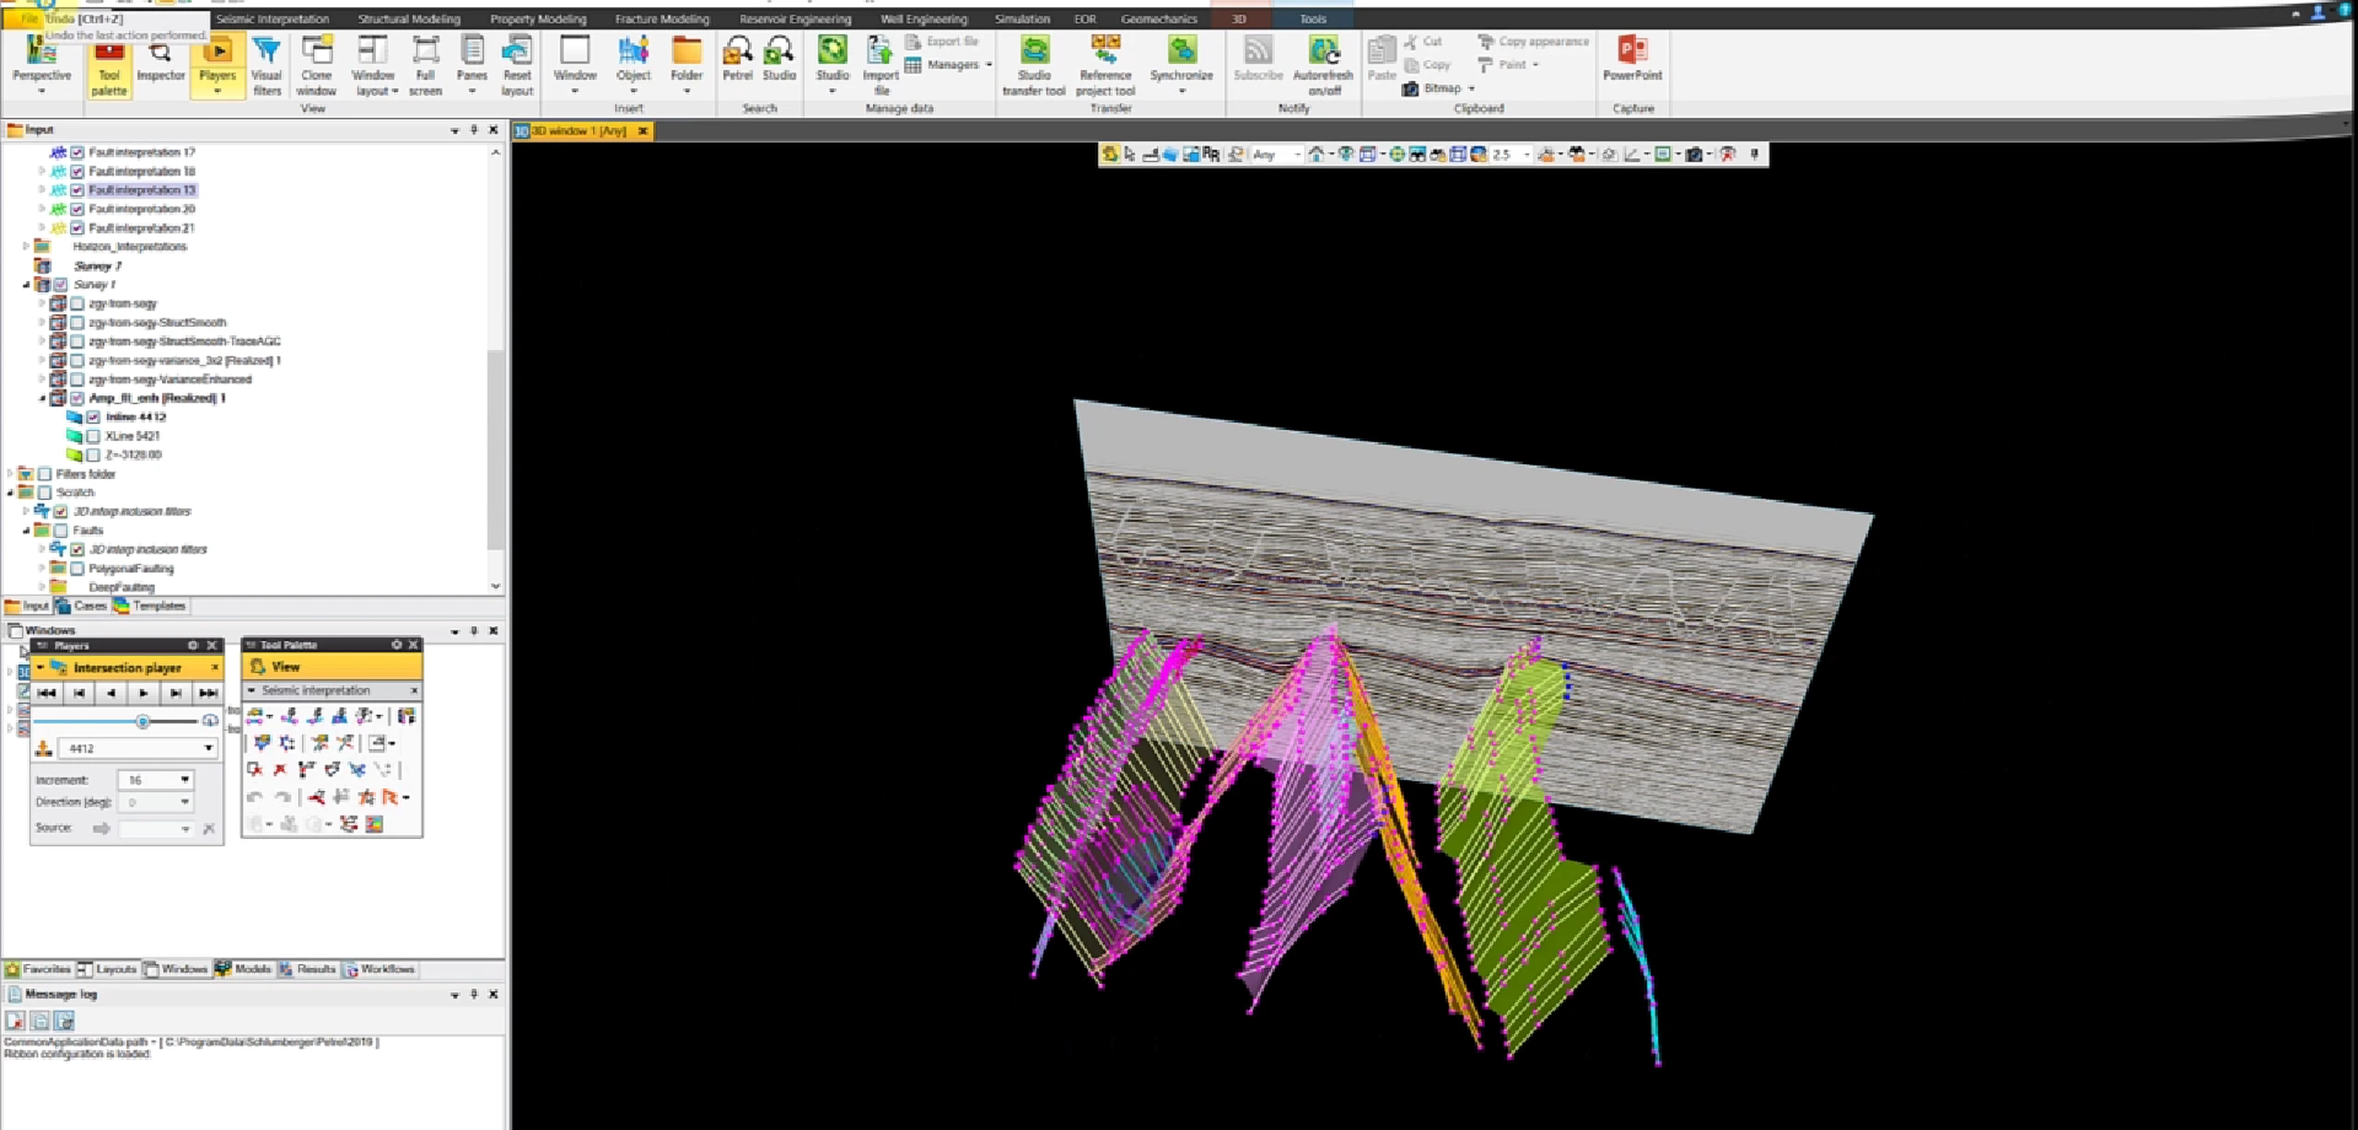
Task: Uncheck Fault interpretation 21 checkbox
Action: (x=77, y=228)
